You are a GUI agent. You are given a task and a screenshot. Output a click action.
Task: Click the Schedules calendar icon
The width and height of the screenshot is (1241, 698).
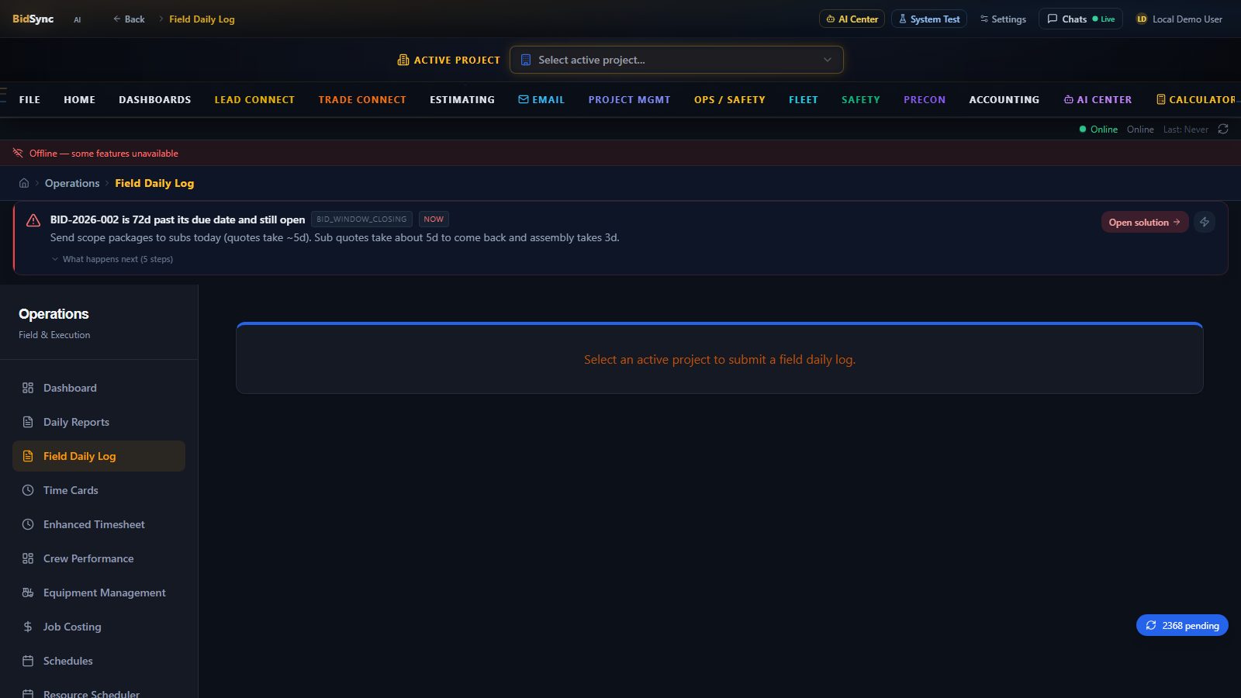click(28, 661)
